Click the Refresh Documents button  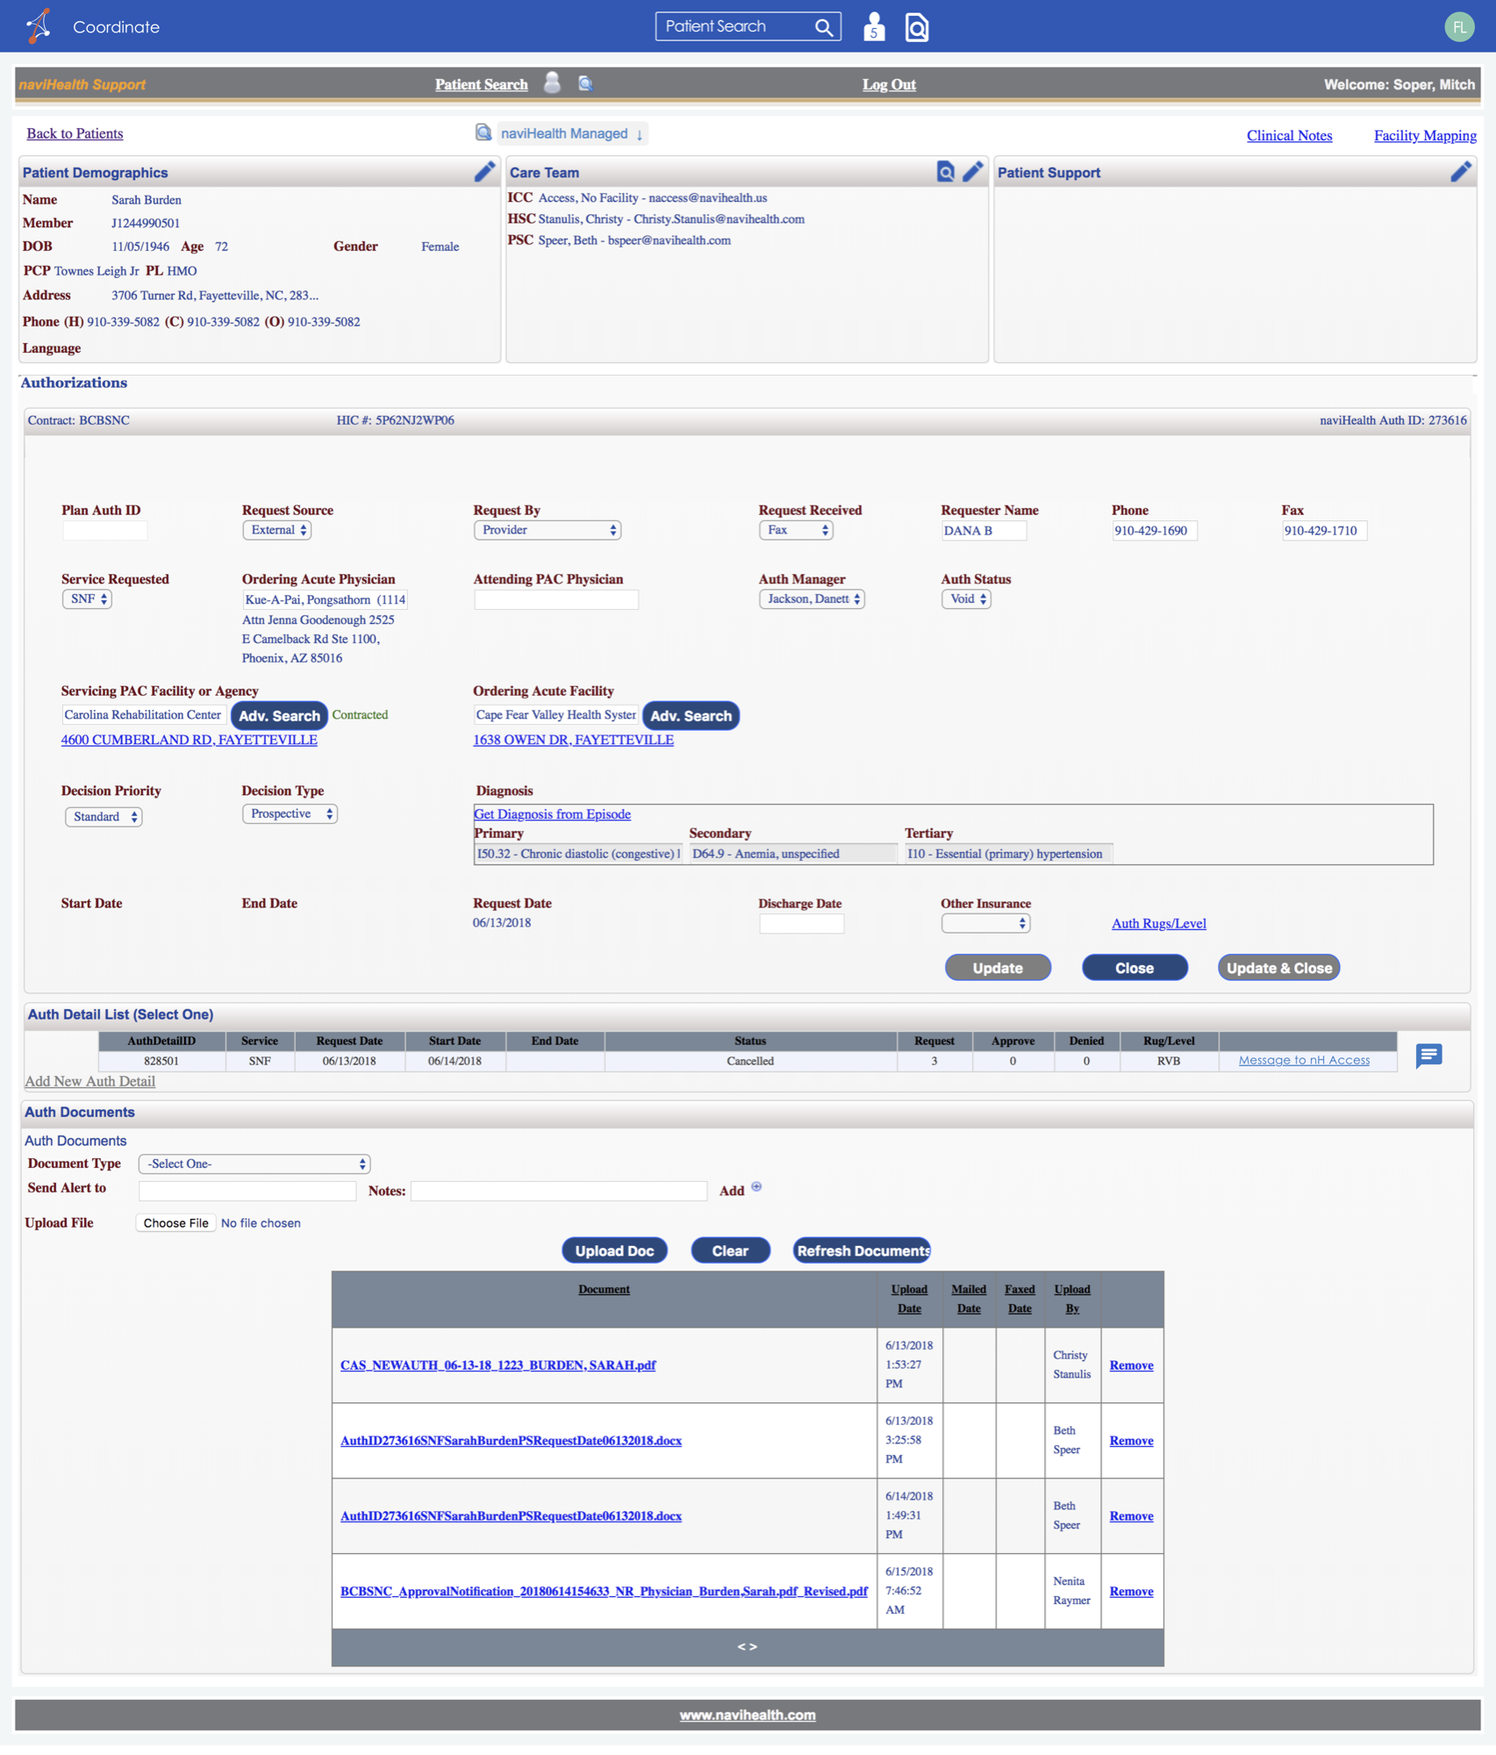click(862, 1251)
